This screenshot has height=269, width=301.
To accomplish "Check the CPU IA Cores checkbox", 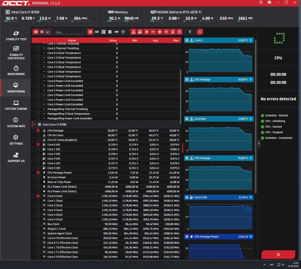I will 38,135.
